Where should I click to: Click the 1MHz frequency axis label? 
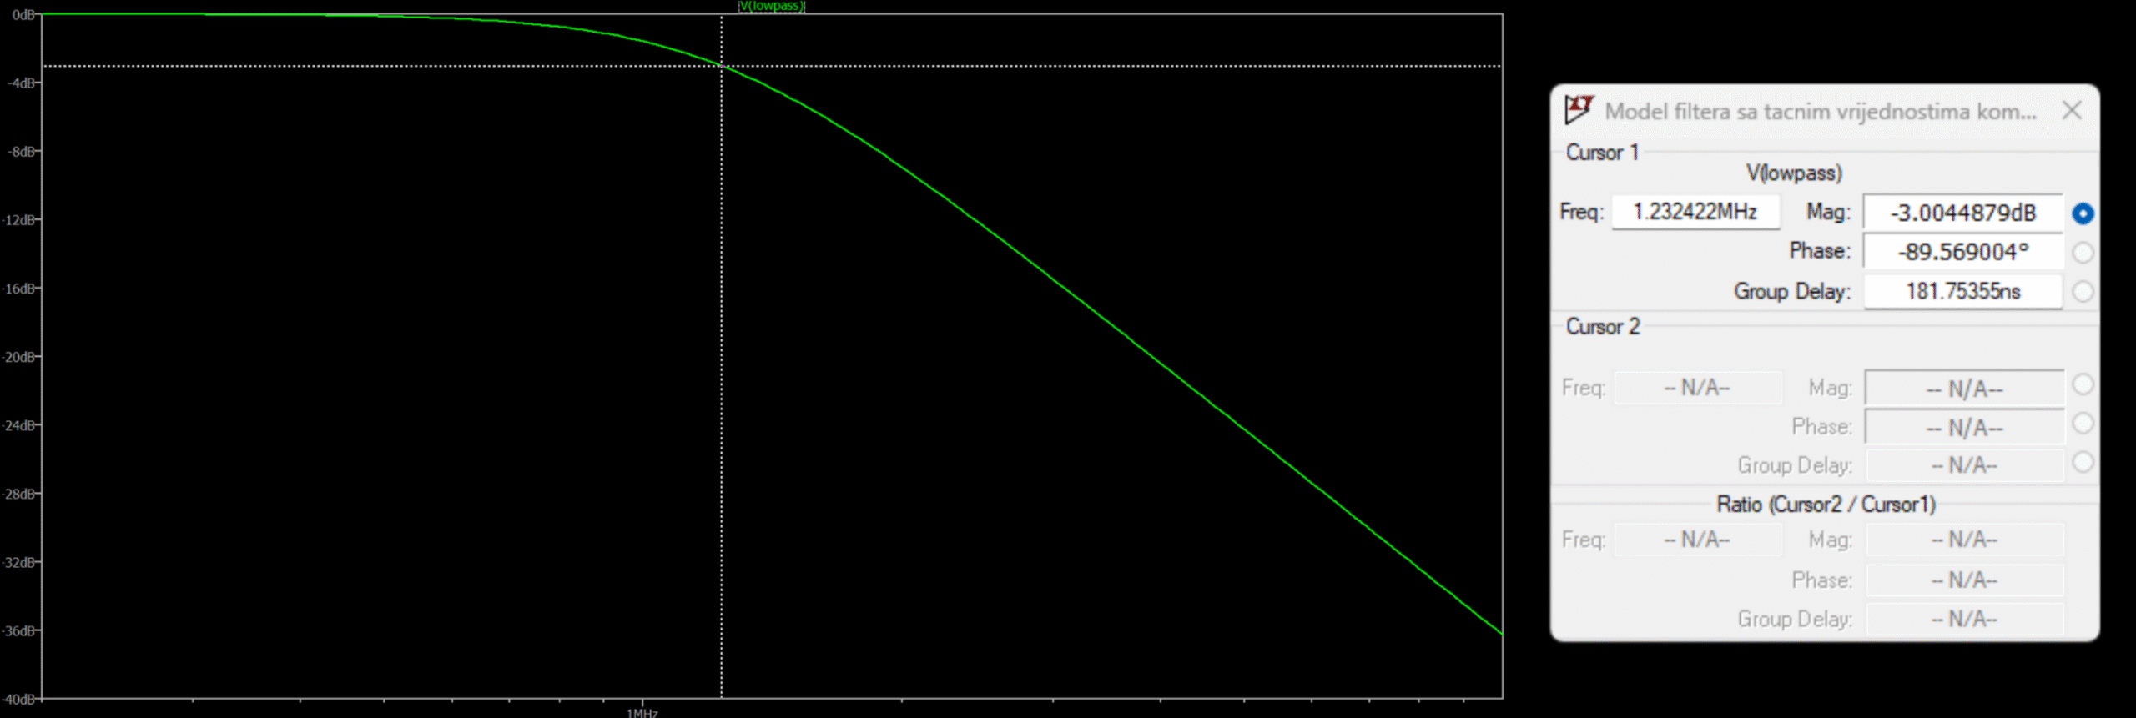[x=642, y=713]
